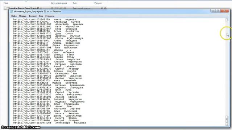Screen dimensions: 232x130
Task: Click the line with id225974208
Action: pyautogui.click(x=45, y=48)
